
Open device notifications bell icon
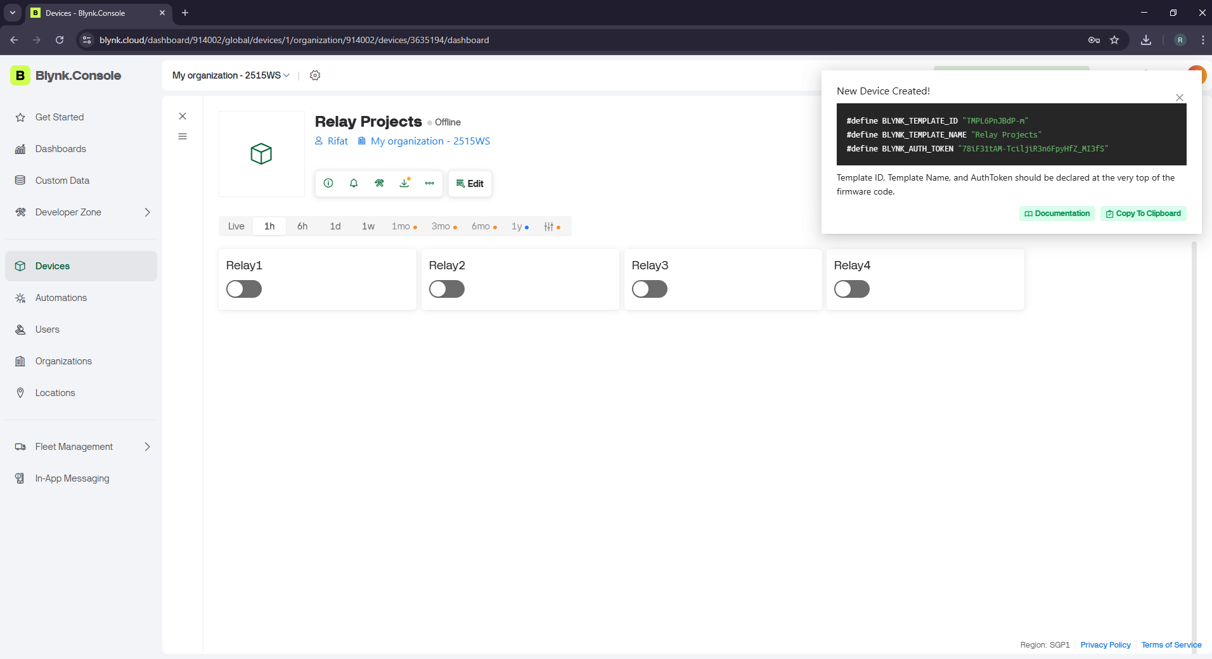point(354,183)
